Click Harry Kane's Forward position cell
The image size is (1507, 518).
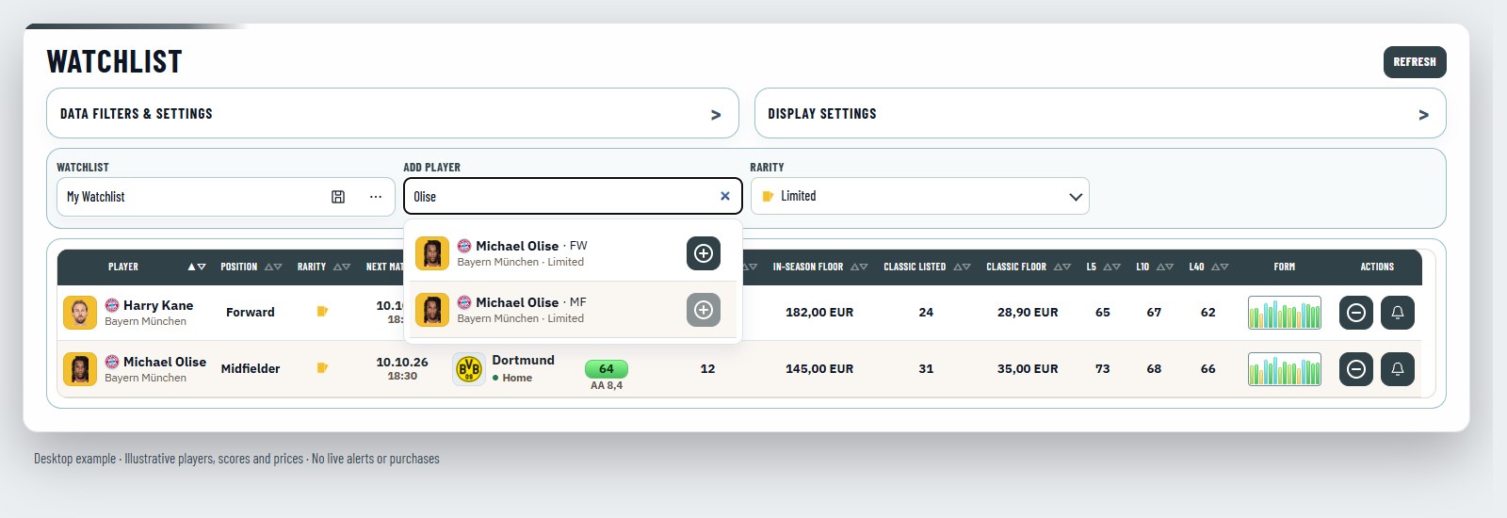click(251, 313)
